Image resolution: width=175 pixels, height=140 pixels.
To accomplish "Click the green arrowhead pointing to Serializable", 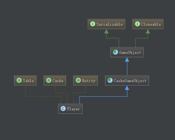I will click(106, 31).
